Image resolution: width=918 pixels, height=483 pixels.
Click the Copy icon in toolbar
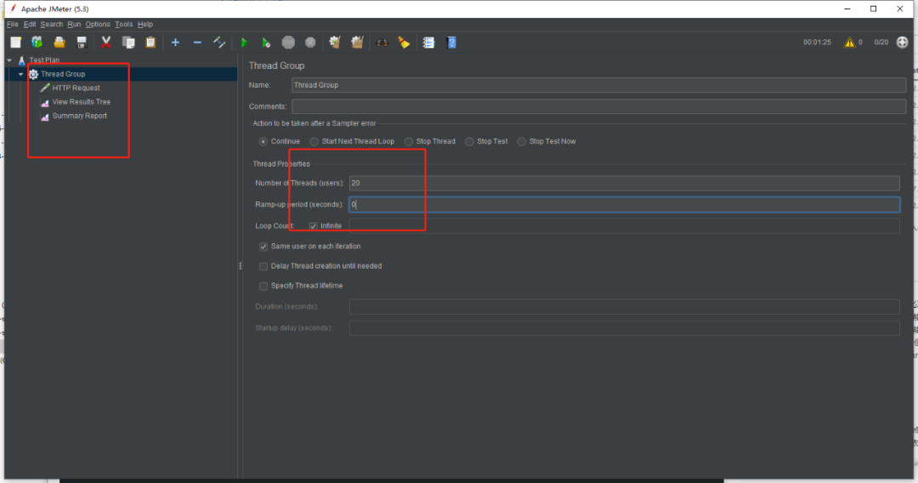(128, 43)
